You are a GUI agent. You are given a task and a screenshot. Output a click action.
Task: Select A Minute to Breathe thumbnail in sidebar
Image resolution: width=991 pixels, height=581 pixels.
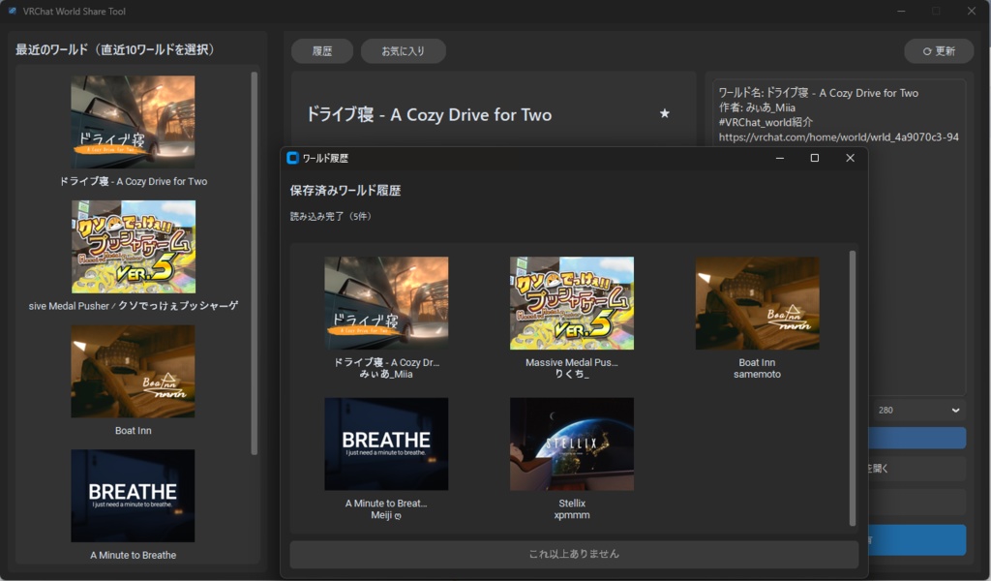coord(133,496)
